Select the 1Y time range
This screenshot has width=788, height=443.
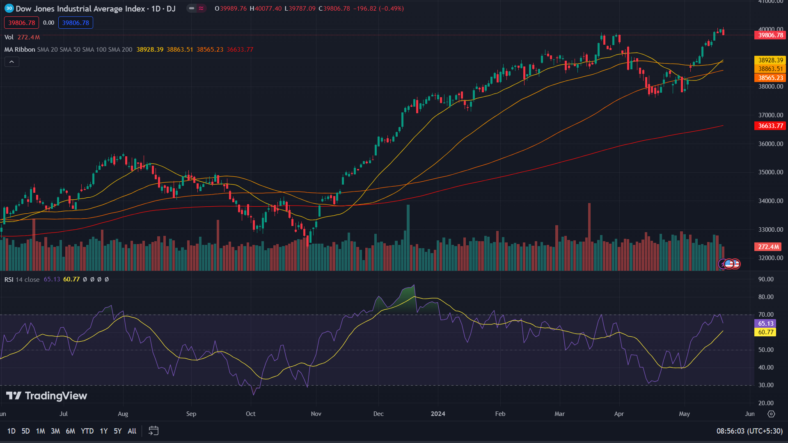[x=104, y=431]
